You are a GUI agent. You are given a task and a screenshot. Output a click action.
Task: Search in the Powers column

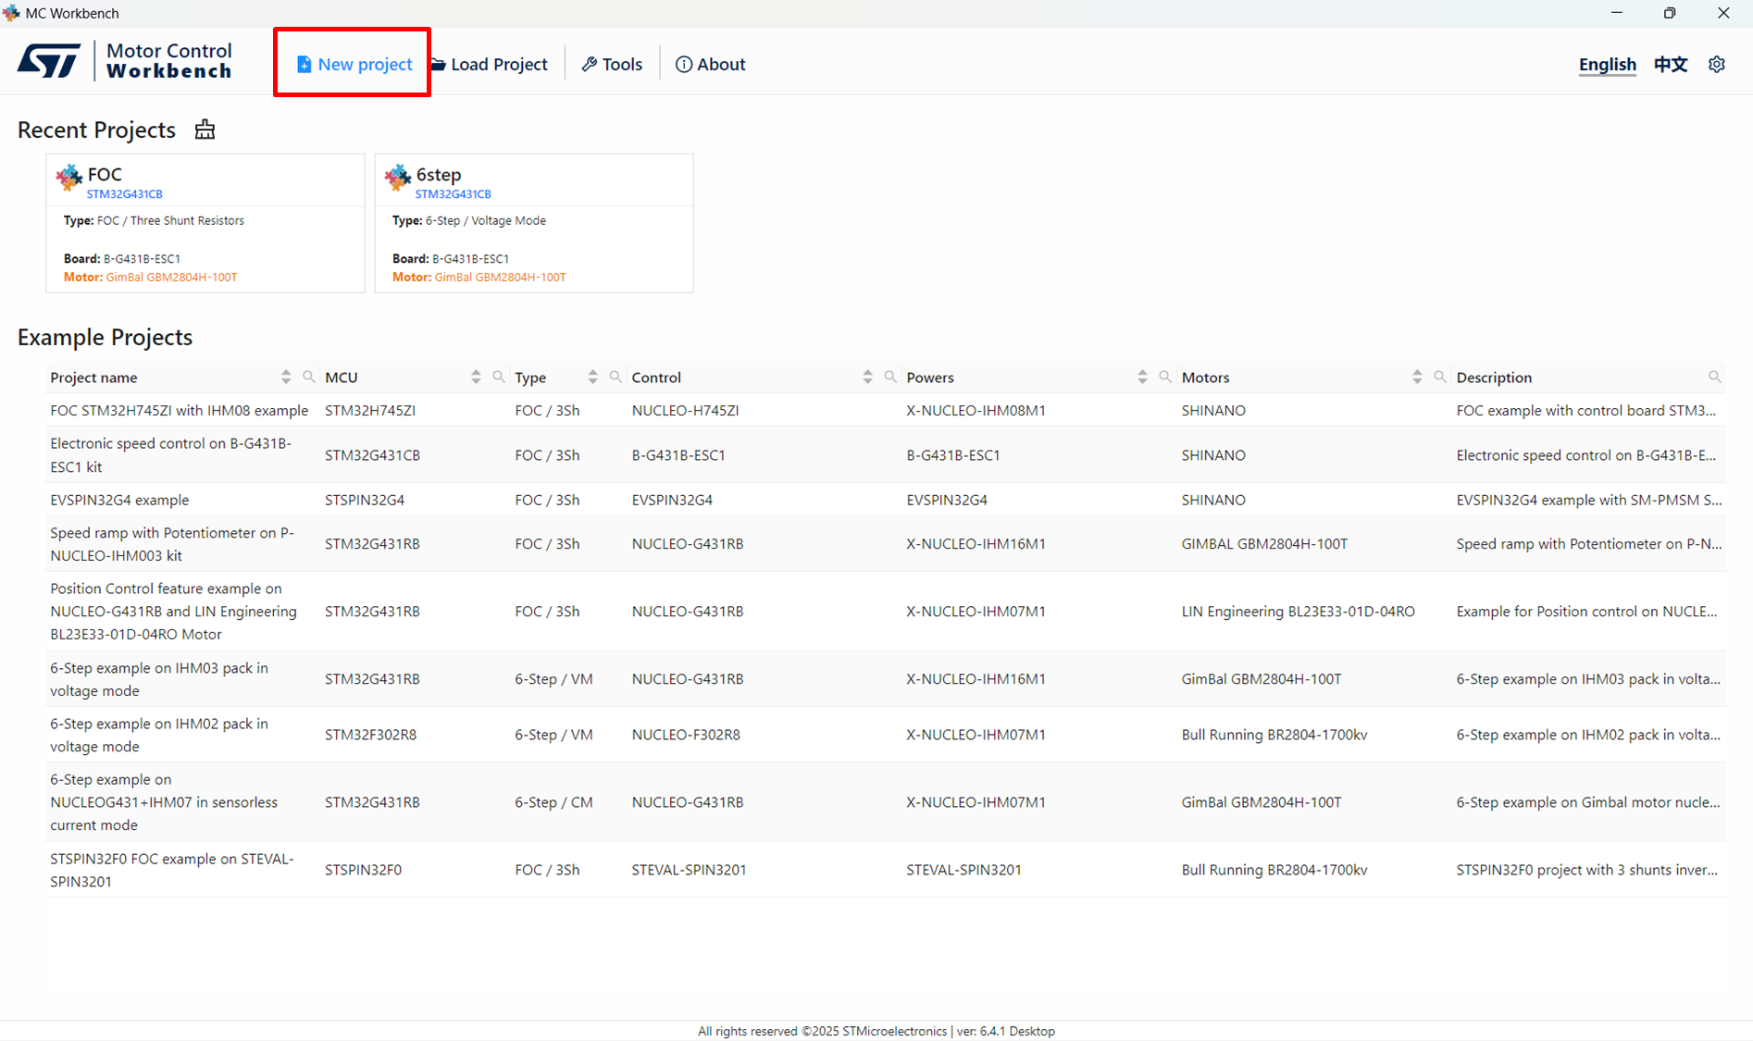(1165, 377)
